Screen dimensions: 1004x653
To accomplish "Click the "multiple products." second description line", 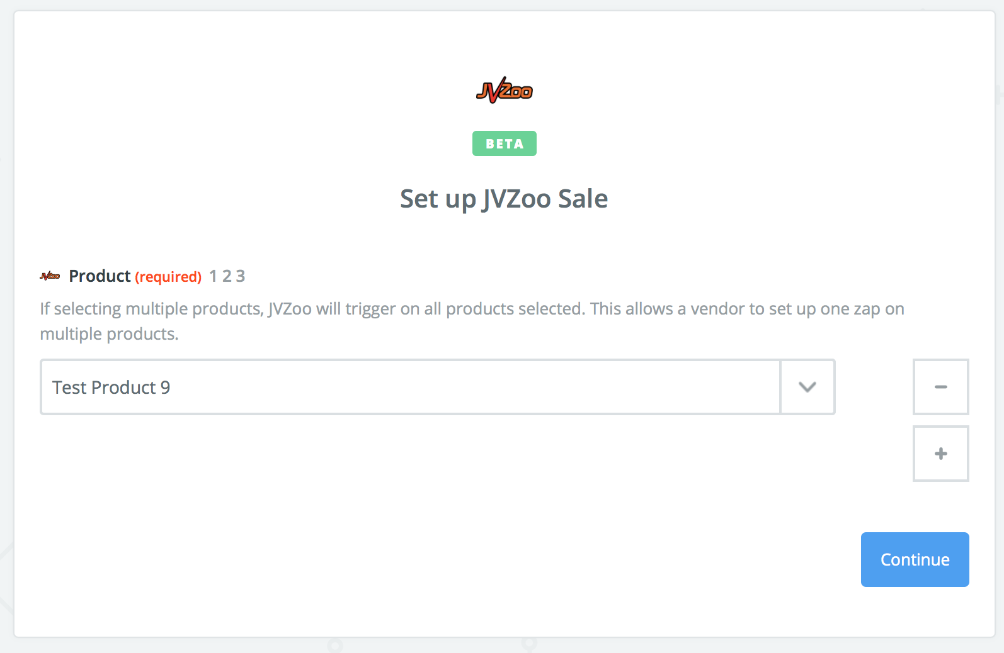I will (x=109, y=334).
